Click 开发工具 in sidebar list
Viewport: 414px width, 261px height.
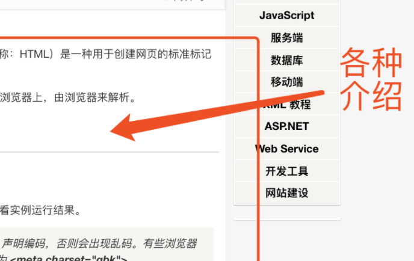click(x=286, y=171)
